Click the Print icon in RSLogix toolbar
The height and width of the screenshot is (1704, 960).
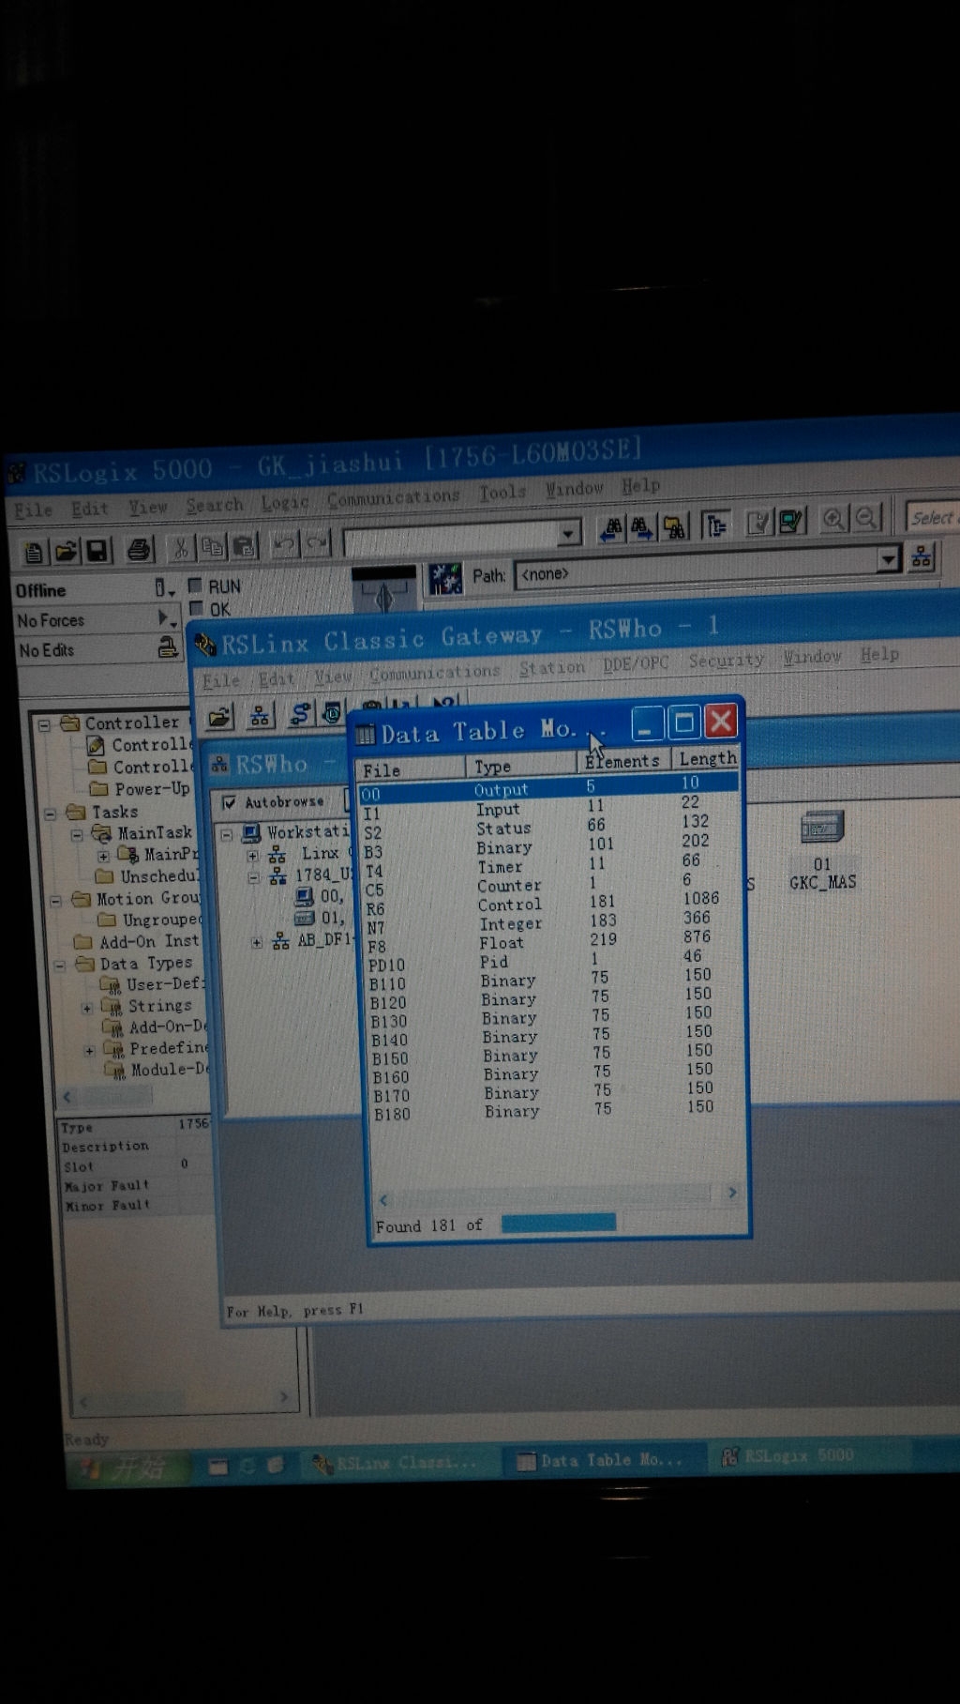pos(139,549)
